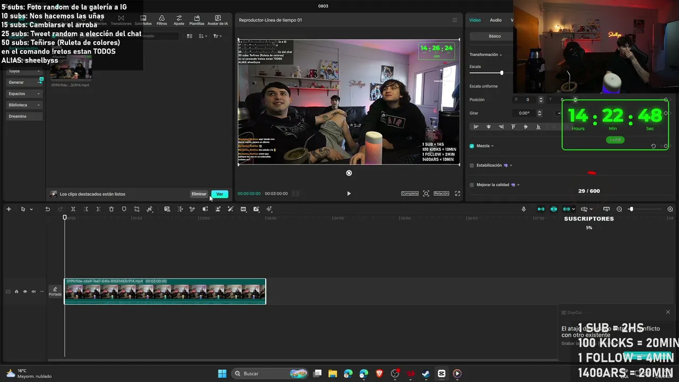Select the mp4 clip on the timeline
679x382 pixels.
click(165, 291)
